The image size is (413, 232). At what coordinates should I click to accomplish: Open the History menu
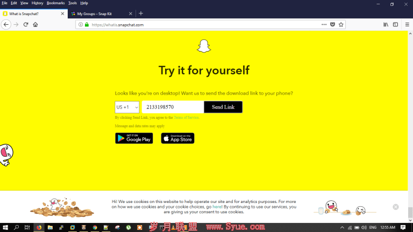38,3
